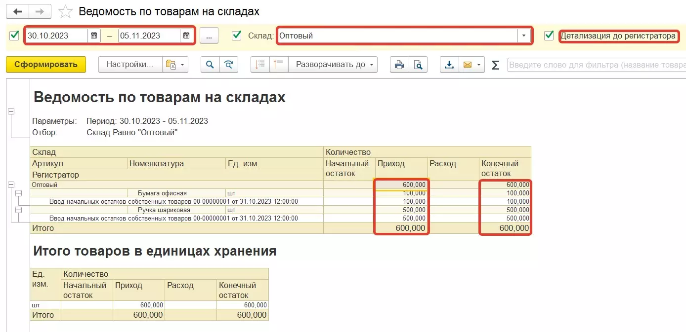
Task: Go forward with the right arrow button
Action: [40, 11]
